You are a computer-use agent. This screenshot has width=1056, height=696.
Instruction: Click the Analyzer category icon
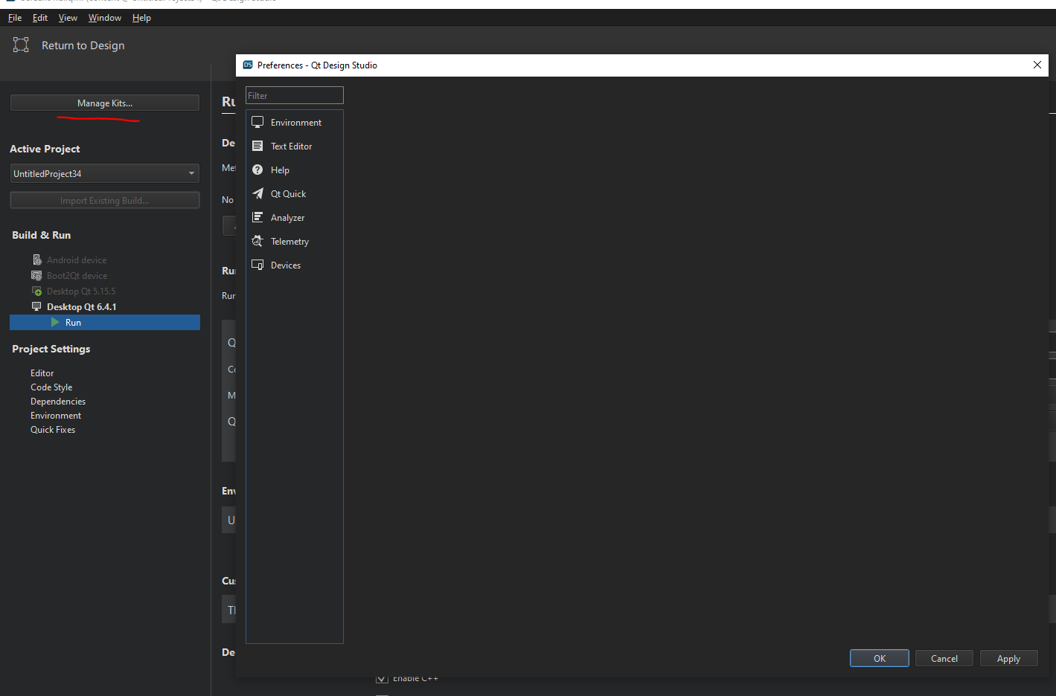(x=257, y=217)
